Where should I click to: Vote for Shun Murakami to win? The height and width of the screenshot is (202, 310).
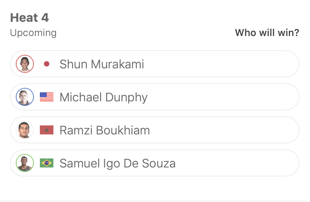click(226, 64)
